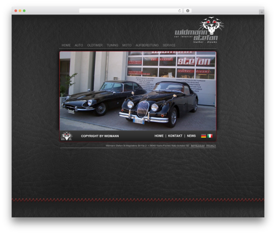Click the Widmann Stefan address line
Viewport: 276px width, 234px height.
point(147,145)
